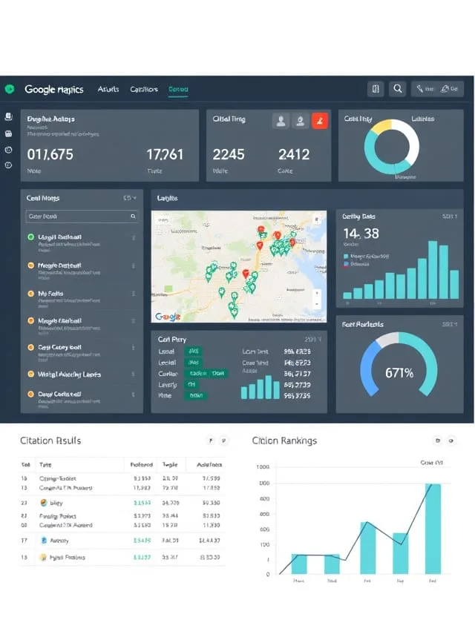
Task: Click the magnifier icon inside Ceal Nonrs search field
Action: (133, 217)
